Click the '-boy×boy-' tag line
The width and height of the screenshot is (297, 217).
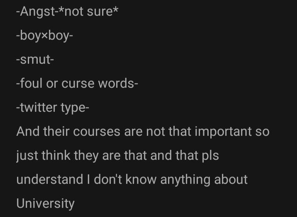44,36
